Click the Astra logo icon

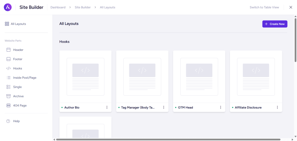(x=8, y=7)
